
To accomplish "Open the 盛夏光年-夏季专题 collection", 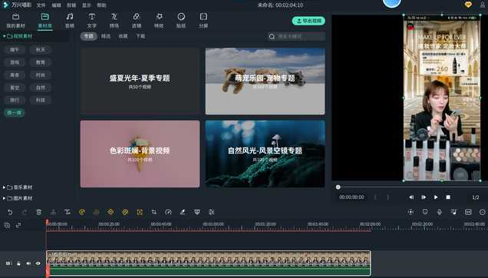I will pyautogui.click(x=140, y=81).
